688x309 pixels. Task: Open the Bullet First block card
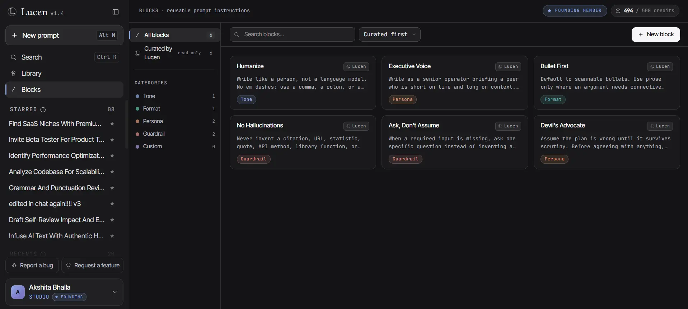[x=607, y=83]
